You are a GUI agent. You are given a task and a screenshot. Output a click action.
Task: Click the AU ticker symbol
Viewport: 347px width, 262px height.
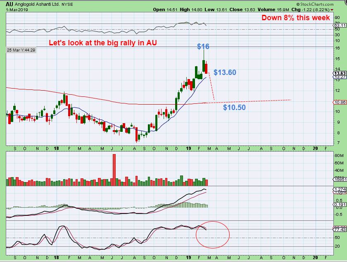click(x=9, y=4)
